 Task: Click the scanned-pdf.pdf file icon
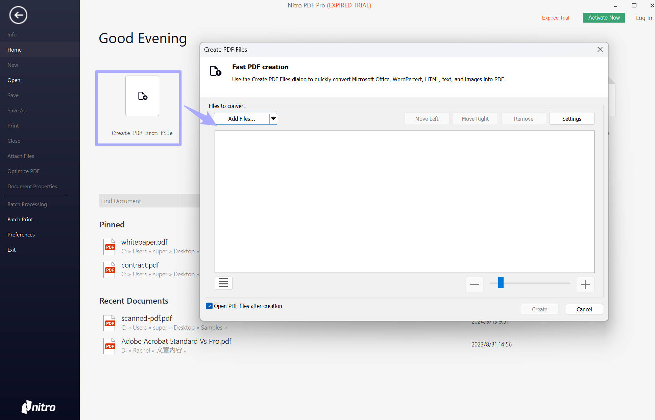[x=109, y=323]
